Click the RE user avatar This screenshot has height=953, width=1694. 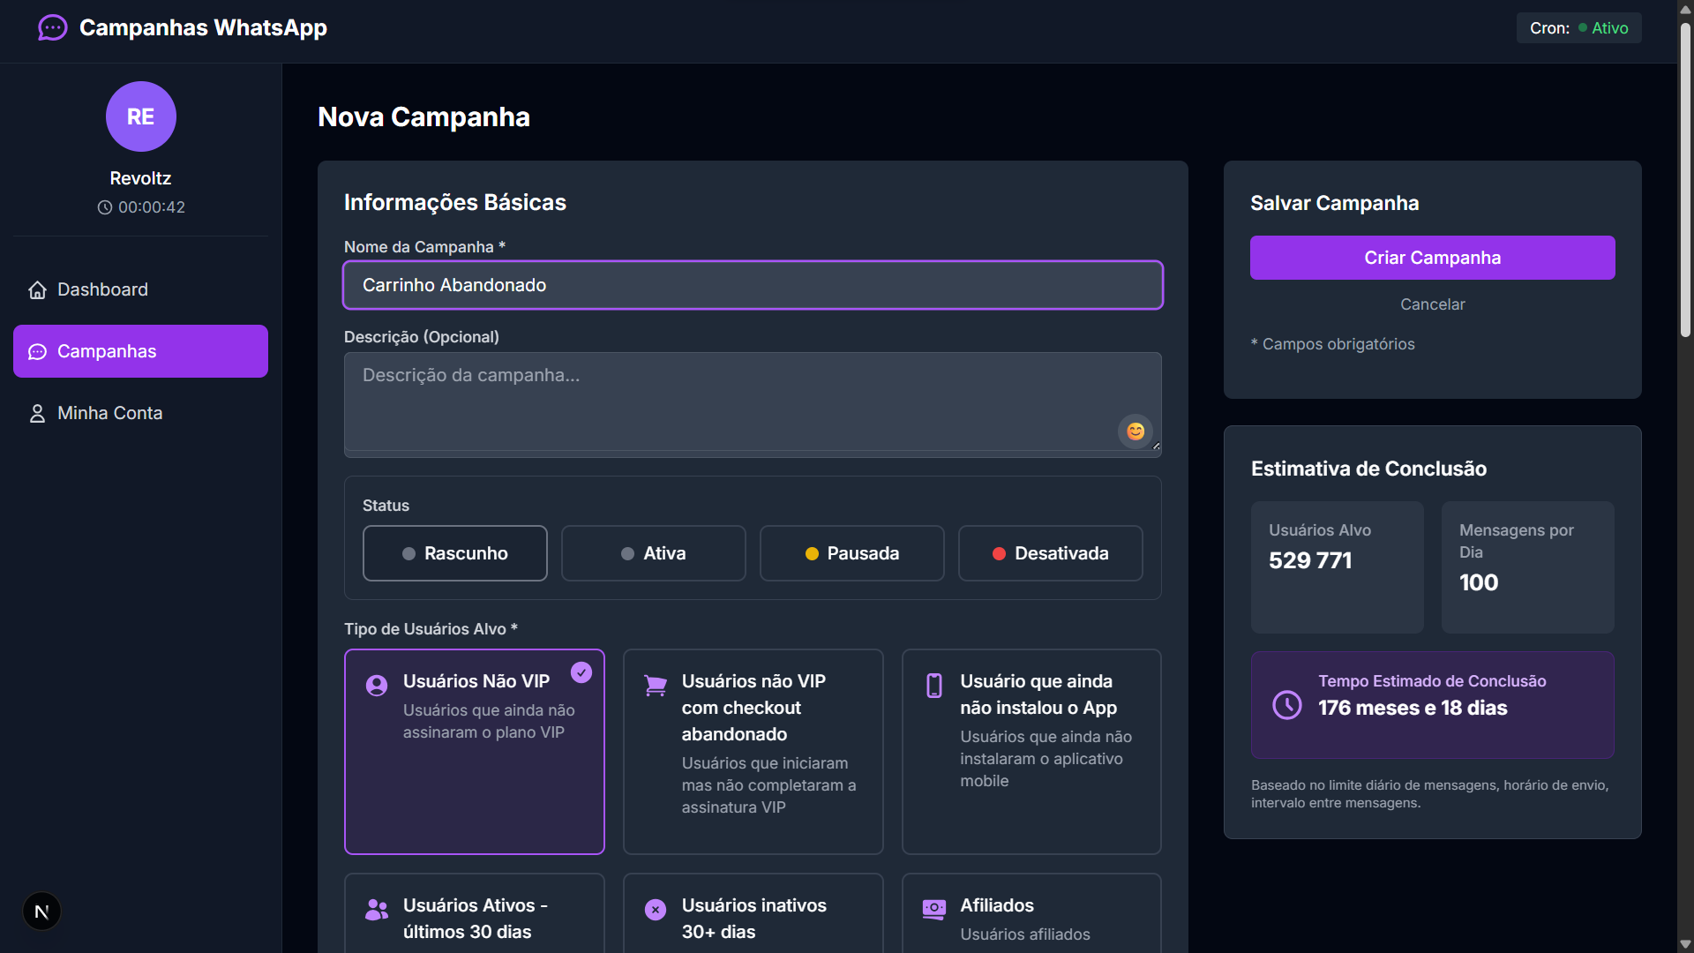coord(141,116)
